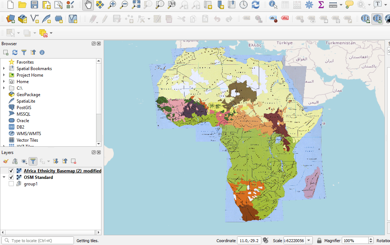Open Data Source Manager icon

click(x=10, y=18)
